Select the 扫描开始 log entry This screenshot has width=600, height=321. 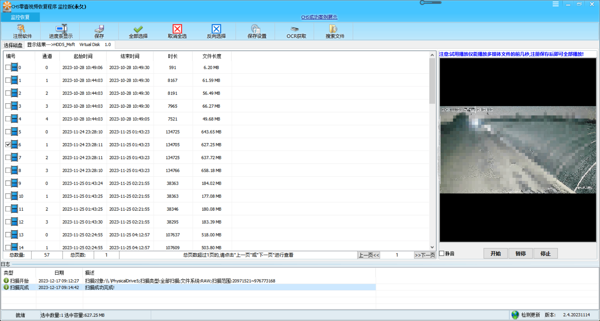click(x=188, y=280)
